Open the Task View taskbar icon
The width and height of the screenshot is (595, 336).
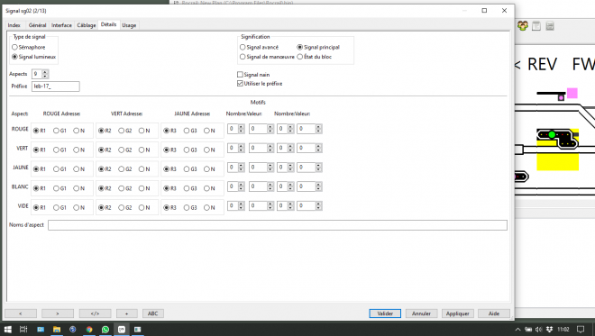pos(23,329)
